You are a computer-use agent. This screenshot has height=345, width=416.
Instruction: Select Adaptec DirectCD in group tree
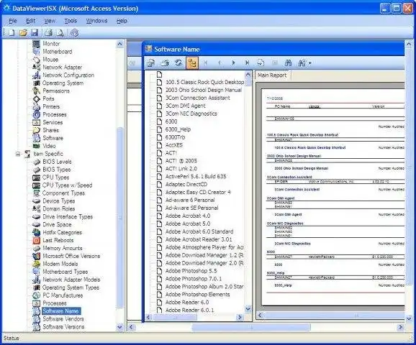pos(186,184)
